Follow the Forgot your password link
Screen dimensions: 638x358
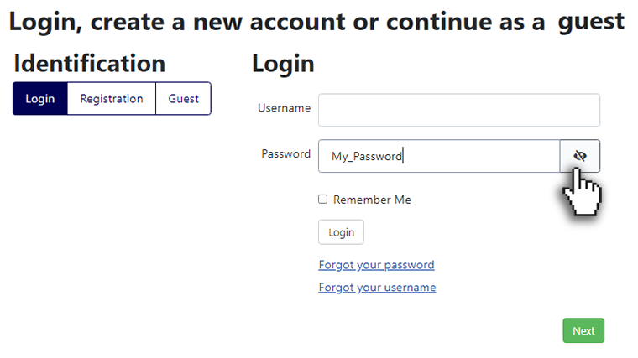coord(376,265)
